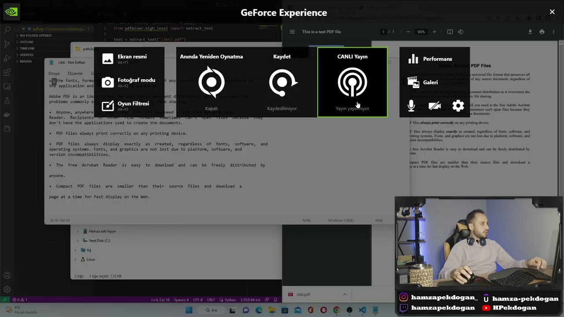Open Source Control in VS Code activity bar
This screenshot has height=317, width=564.
pos(7,44)
